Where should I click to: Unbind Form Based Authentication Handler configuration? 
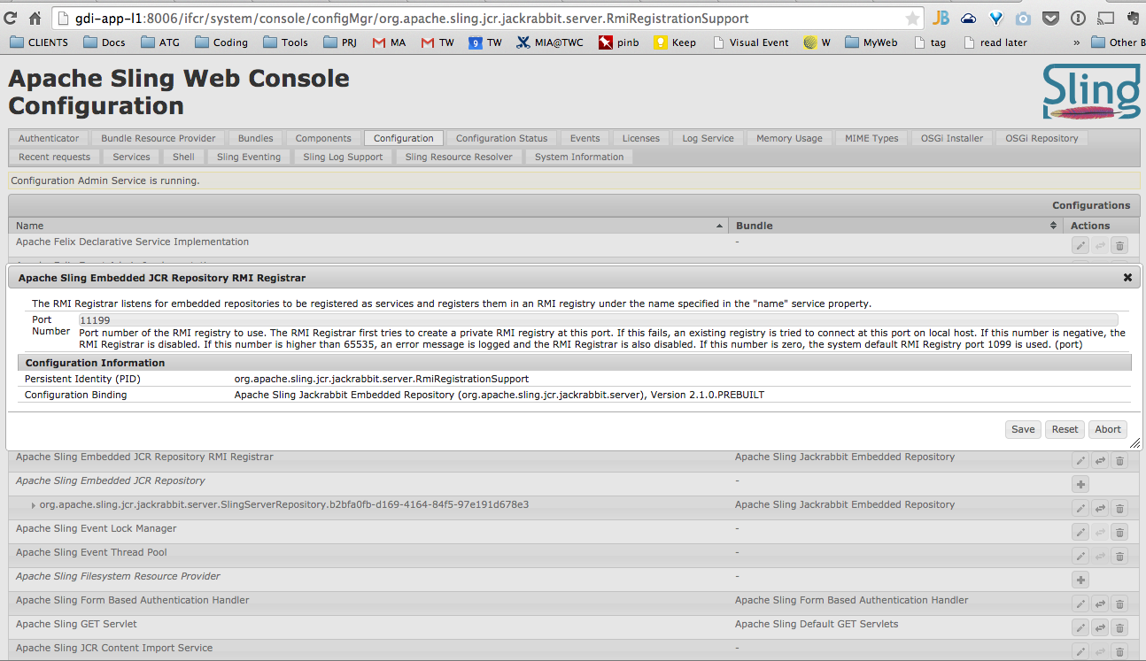pos(1100,604)
